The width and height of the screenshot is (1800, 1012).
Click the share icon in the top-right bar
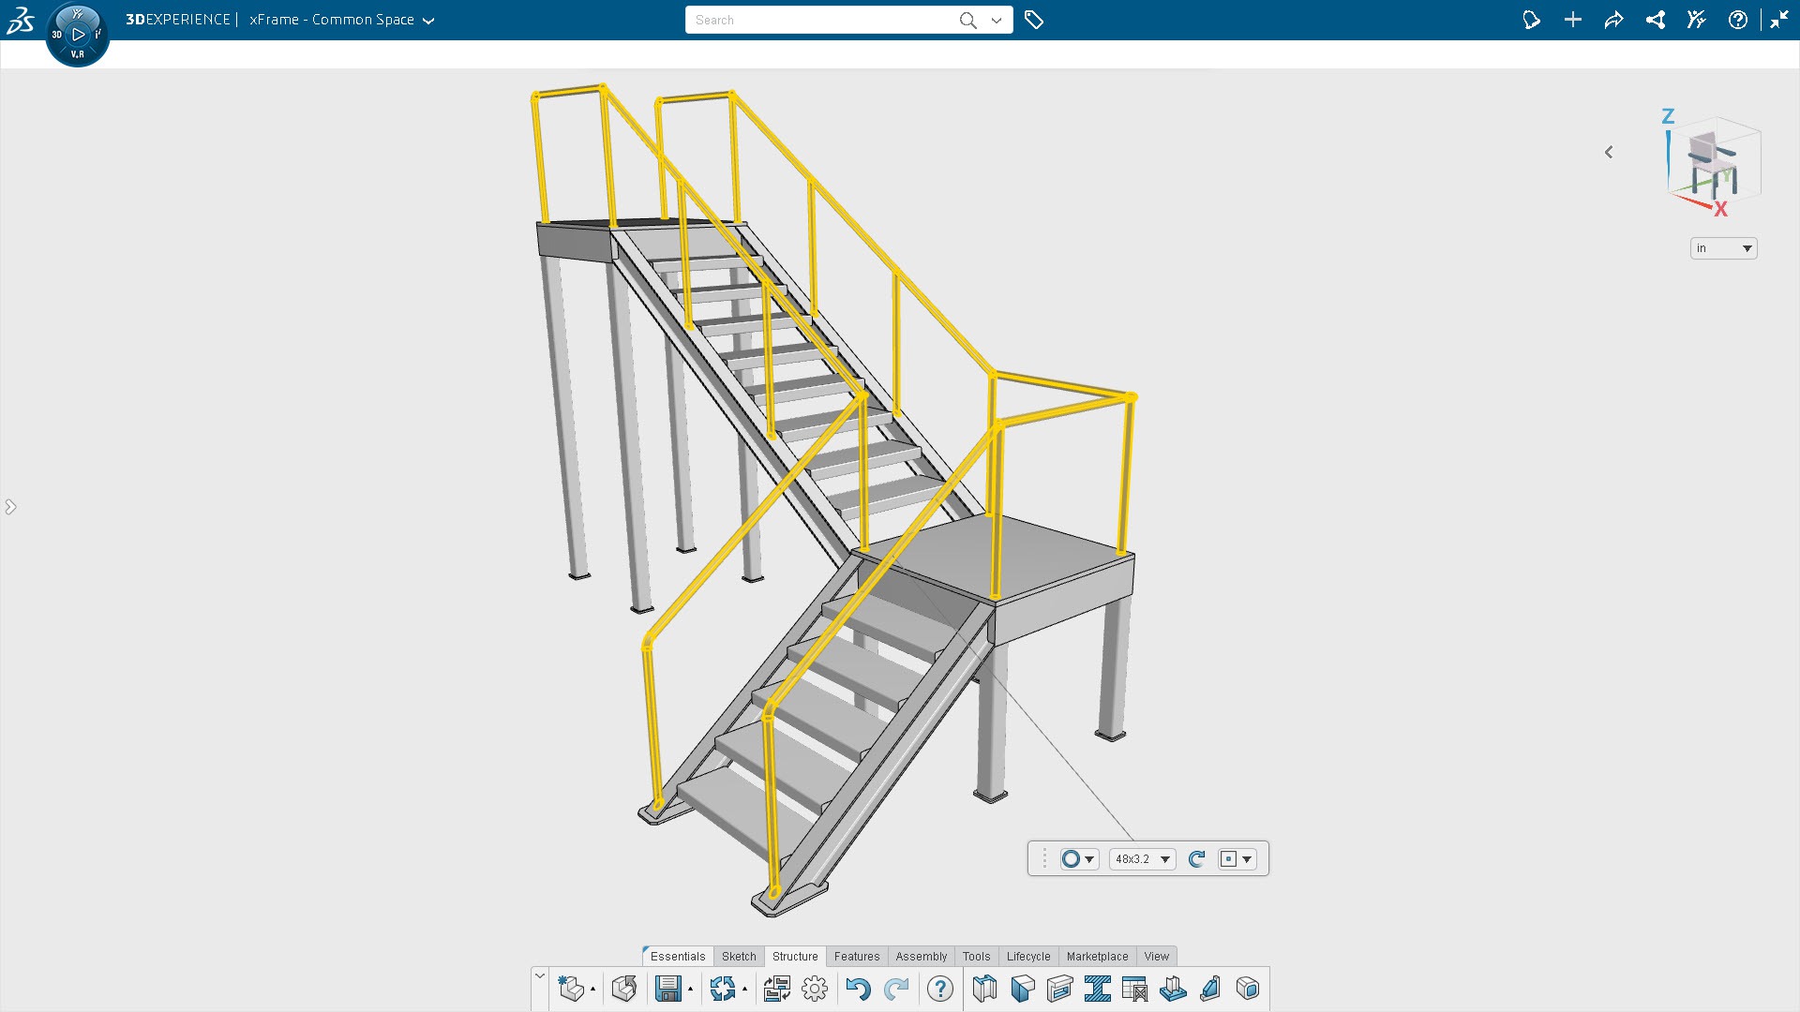tap(1655, 19)
